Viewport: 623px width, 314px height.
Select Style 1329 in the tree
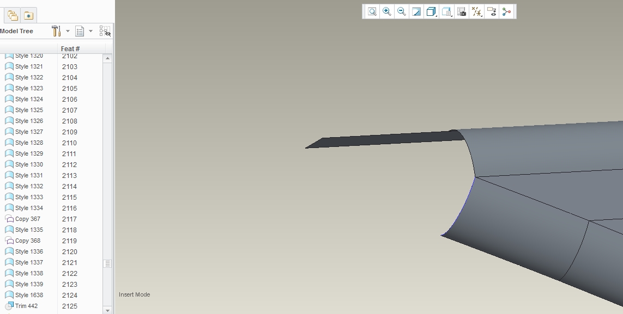[29, 153]
